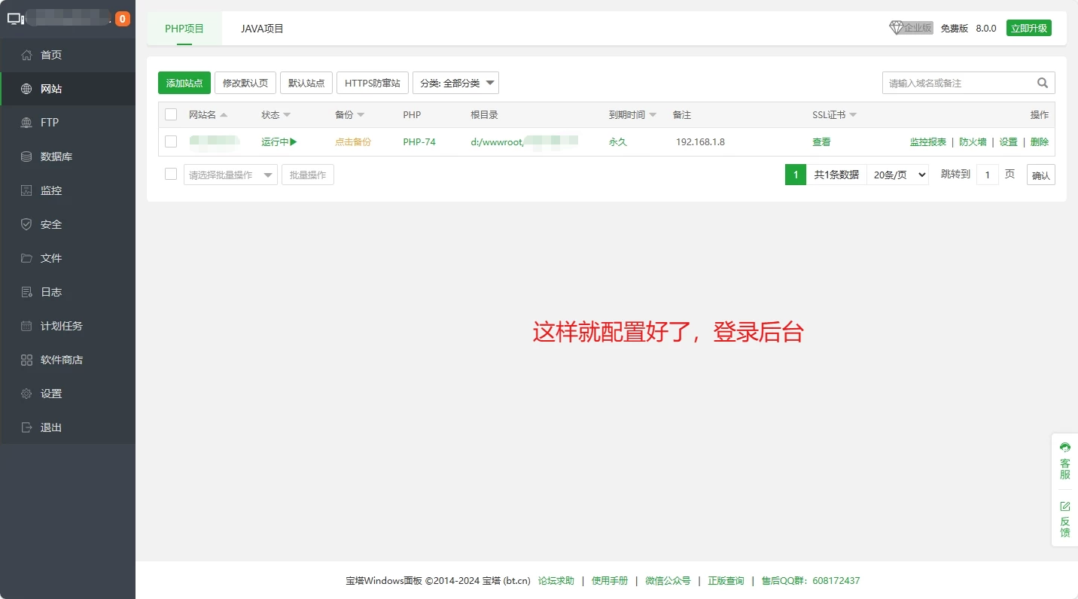Click the files (文件) folder icon
Viewport: 1078px width, 599px height.
click(27, 258)
